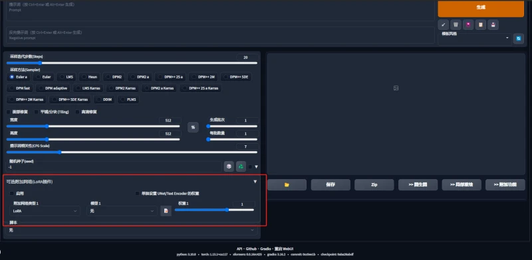This screenshot has width=532, height=260.
Task: Click the pink icon under the Generate button
Action: pos(468,25)
